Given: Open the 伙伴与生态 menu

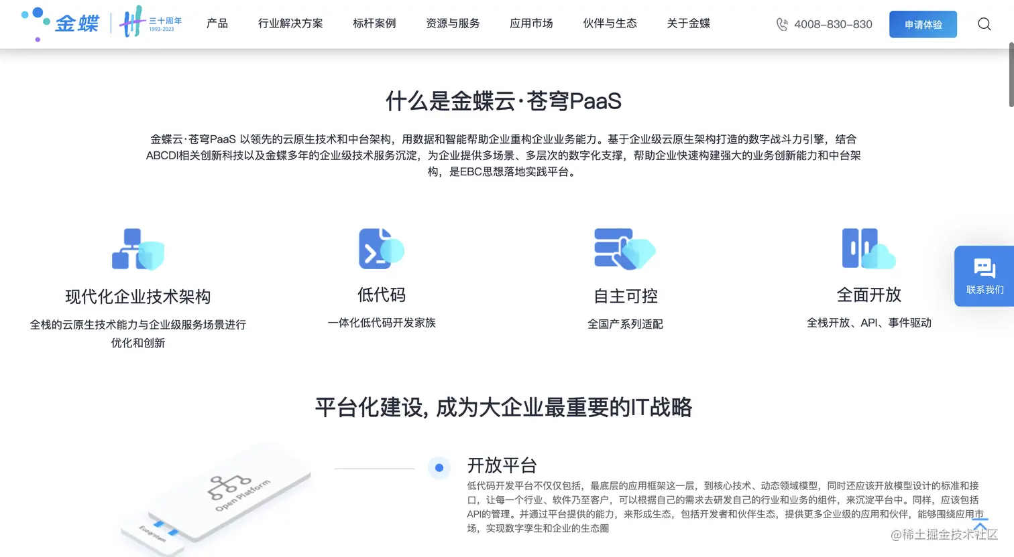Looking at the screenshot, I should (610, 23).
